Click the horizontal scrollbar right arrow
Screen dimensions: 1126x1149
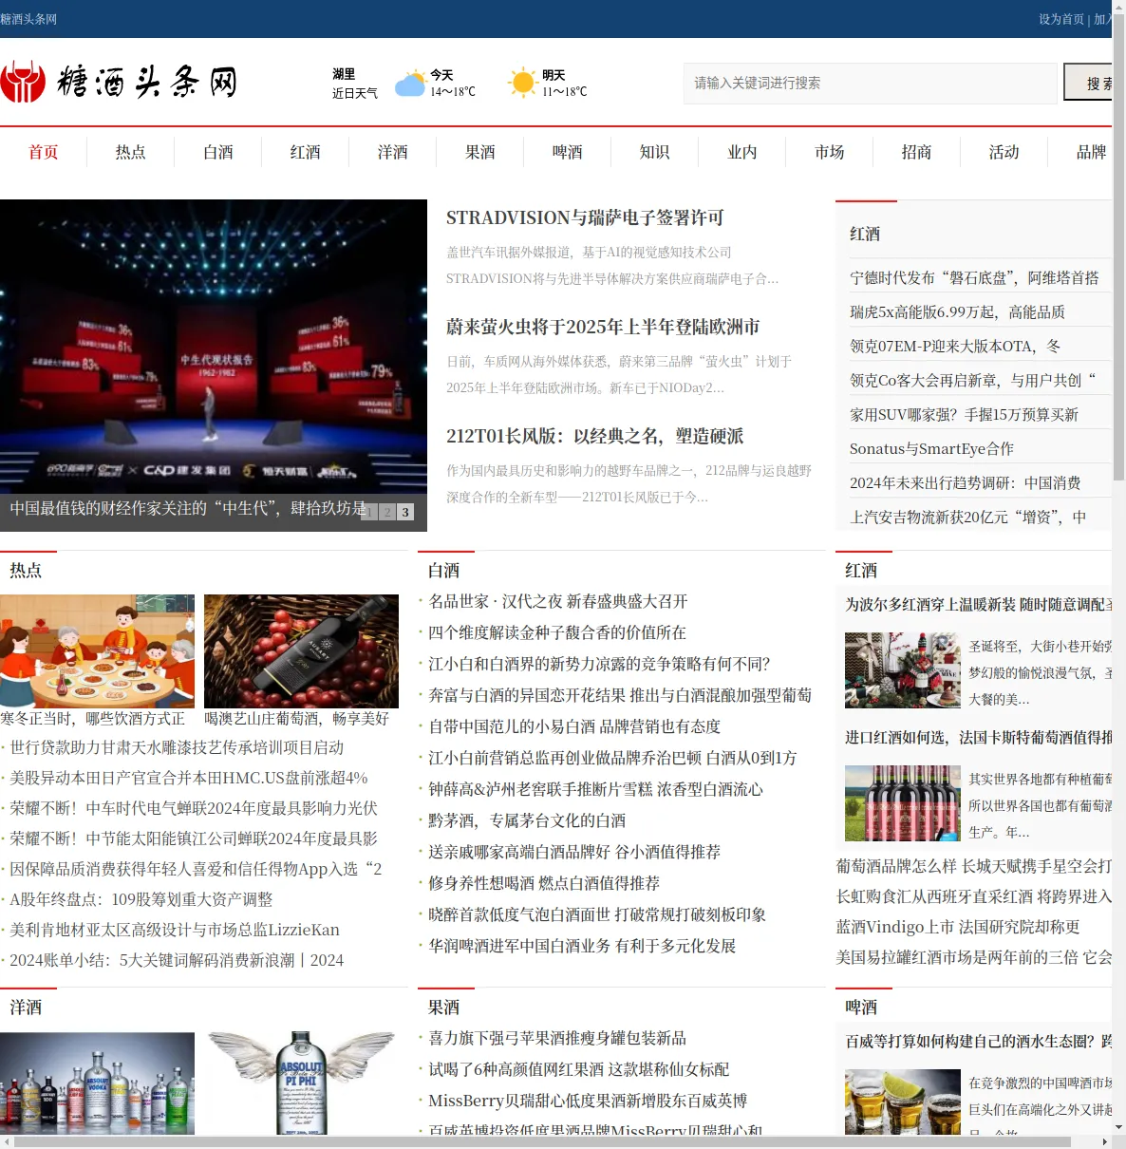click(1104, 1141)
